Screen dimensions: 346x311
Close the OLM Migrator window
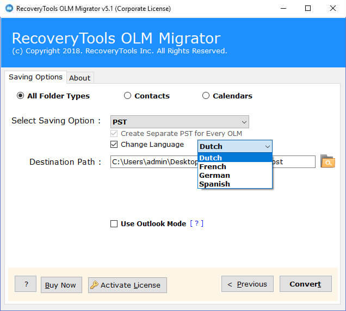coord(333,8)
